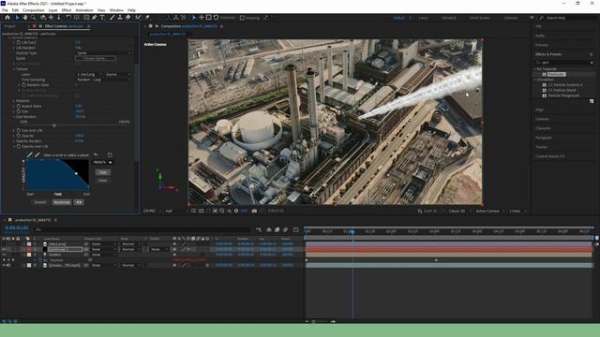600x337 pixels.
Task: Toggle stopwatch for Size property
Action: click(x=19, y=111)
